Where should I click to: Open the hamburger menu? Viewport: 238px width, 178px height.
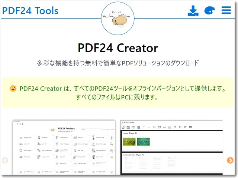coord(226,10)
